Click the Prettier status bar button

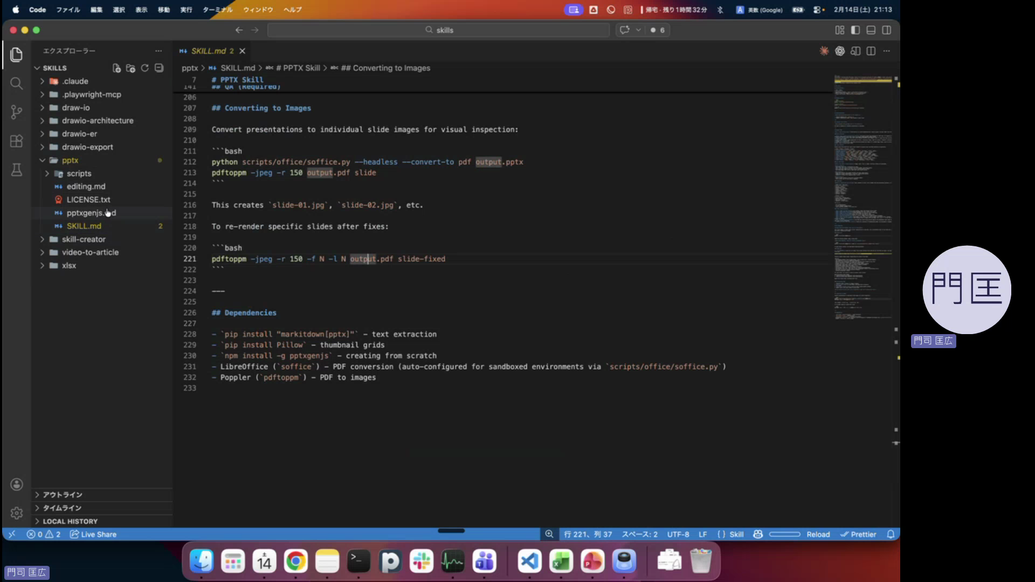pos(858,534)
